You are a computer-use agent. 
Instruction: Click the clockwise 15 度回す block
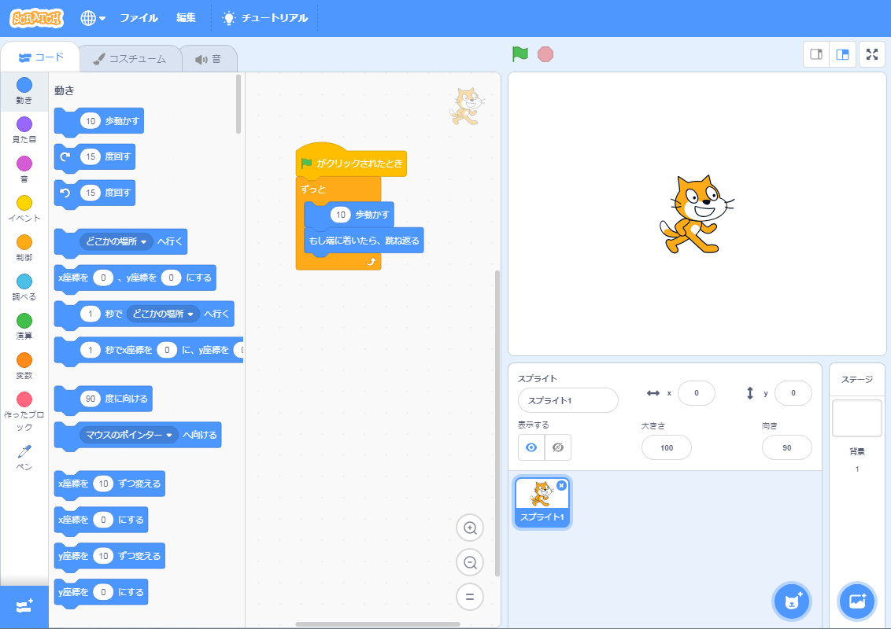(94, 156)
